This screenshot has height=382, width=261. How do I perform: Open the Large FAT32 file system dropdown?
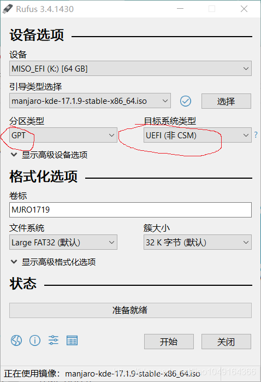point(63,242)
